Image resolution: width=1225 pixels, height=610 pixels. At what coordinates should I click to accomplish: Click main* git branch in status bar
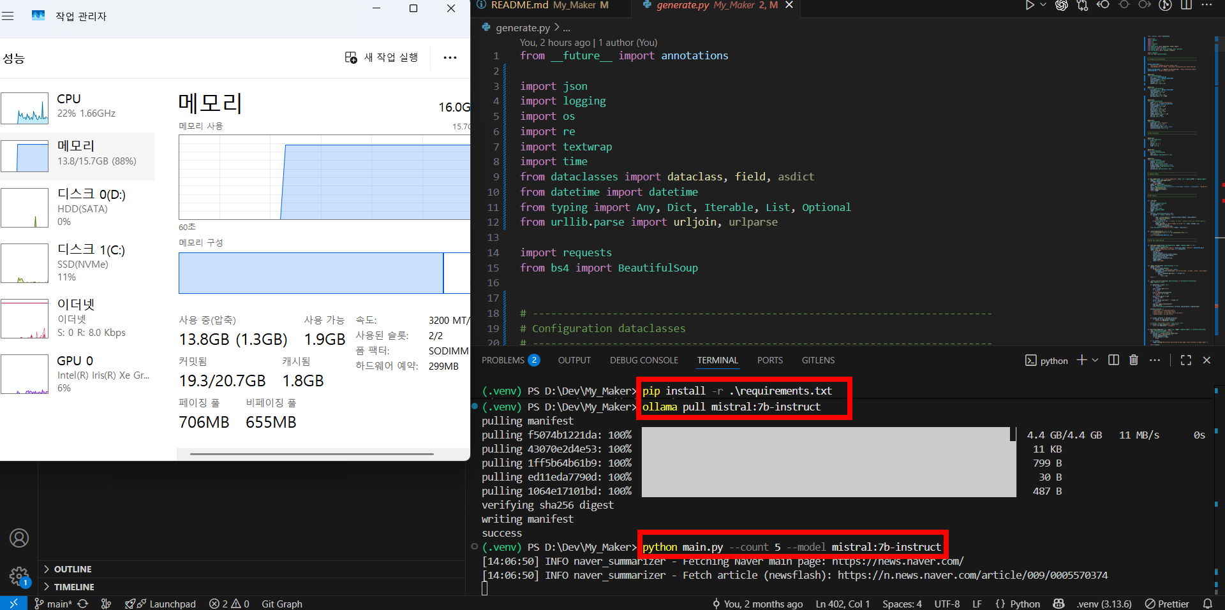pos(52,604)
